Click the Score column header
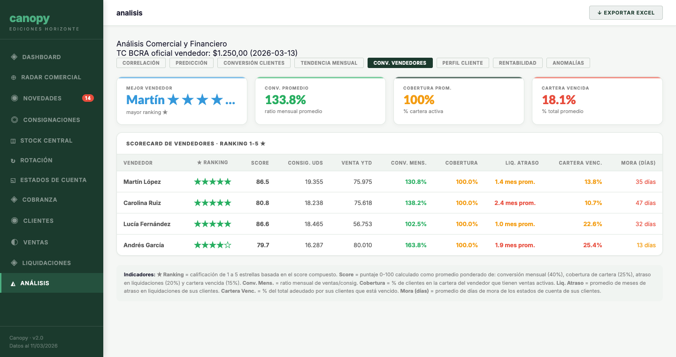The height and width of the screenshot is (357, 676). point(260,163)
